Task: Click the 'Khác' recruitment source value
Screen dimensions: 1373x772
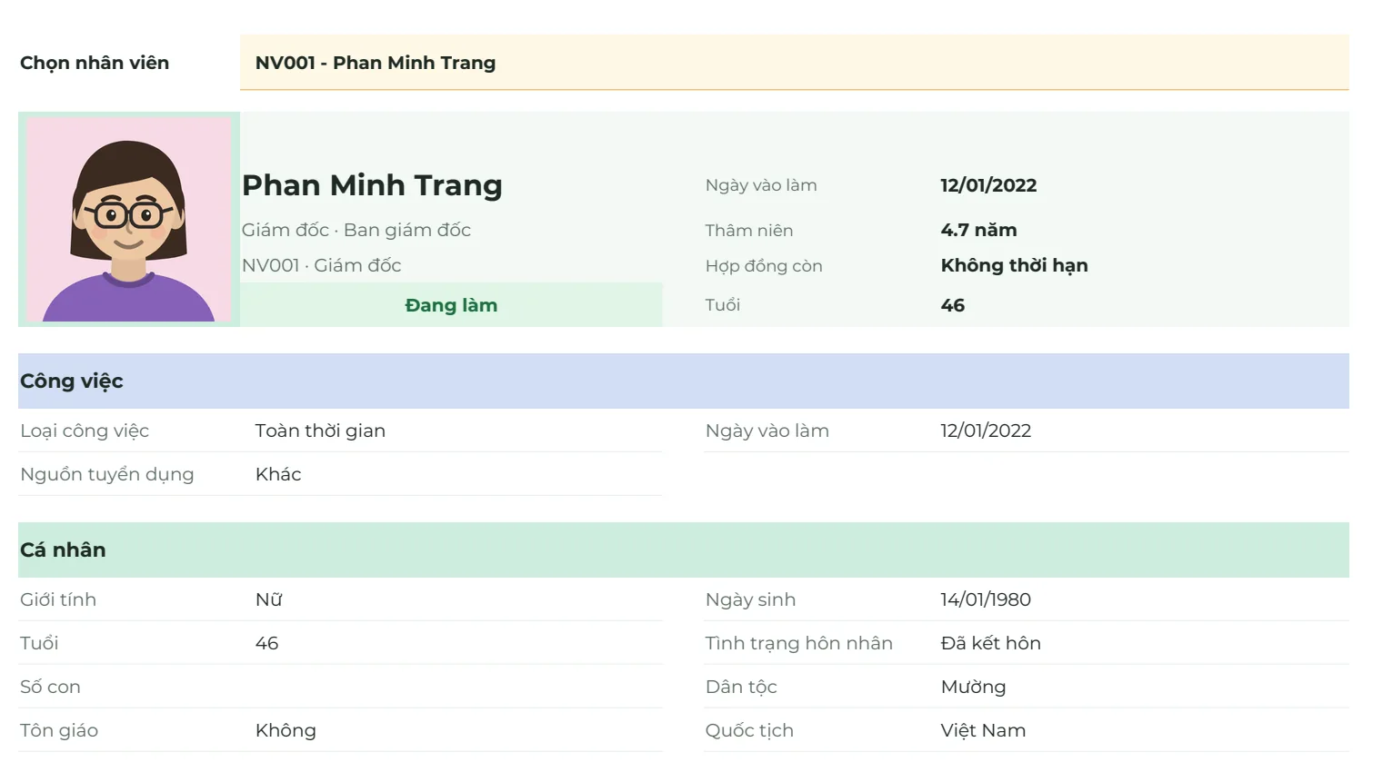Action: click(x=278, y=474)
